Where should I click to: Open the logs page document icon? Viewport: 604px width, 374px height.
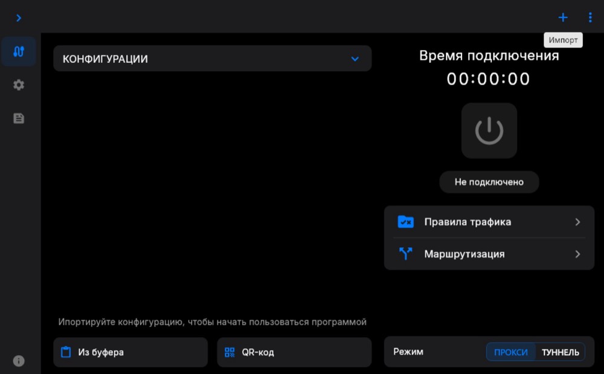(19, 118)
